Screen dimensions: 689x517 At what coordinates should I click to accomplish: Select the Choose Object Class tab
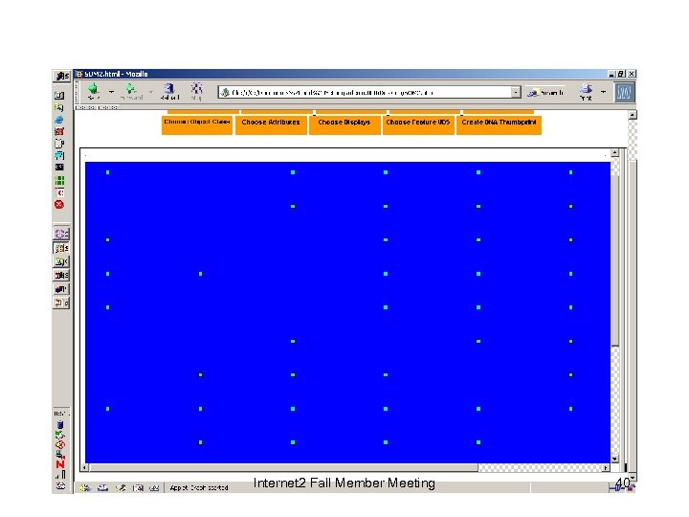(x=197, y=124)
